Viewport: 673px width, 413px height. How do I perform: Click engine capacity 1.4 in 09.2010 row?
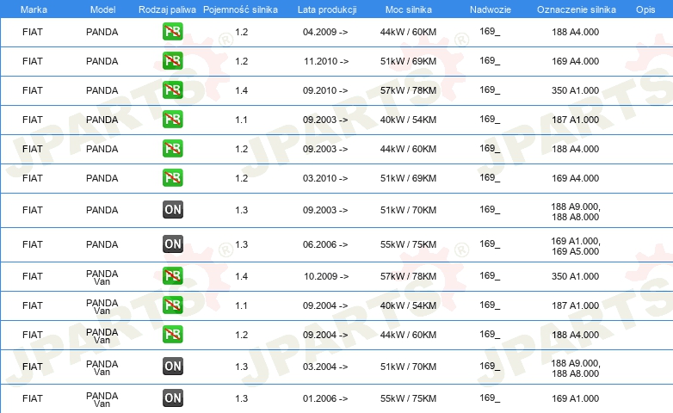coord(241,90)
